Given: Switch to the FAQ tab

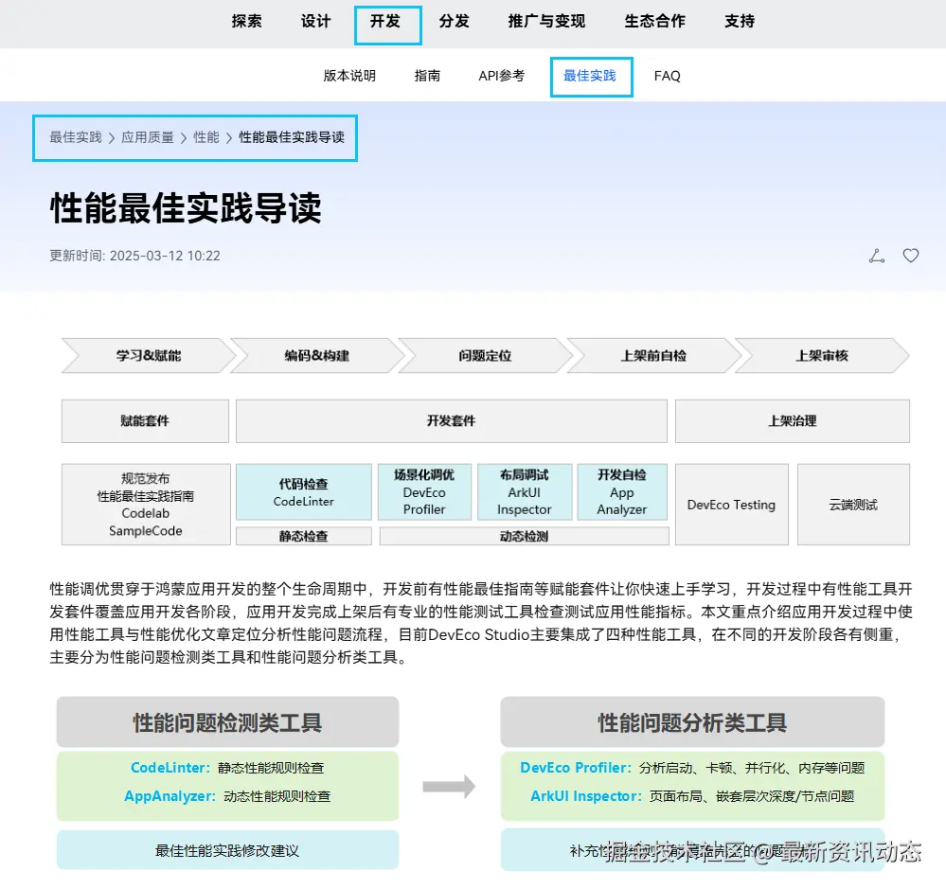Looking at the screenshot, I should pyautogui.click(x=668, y=76).
